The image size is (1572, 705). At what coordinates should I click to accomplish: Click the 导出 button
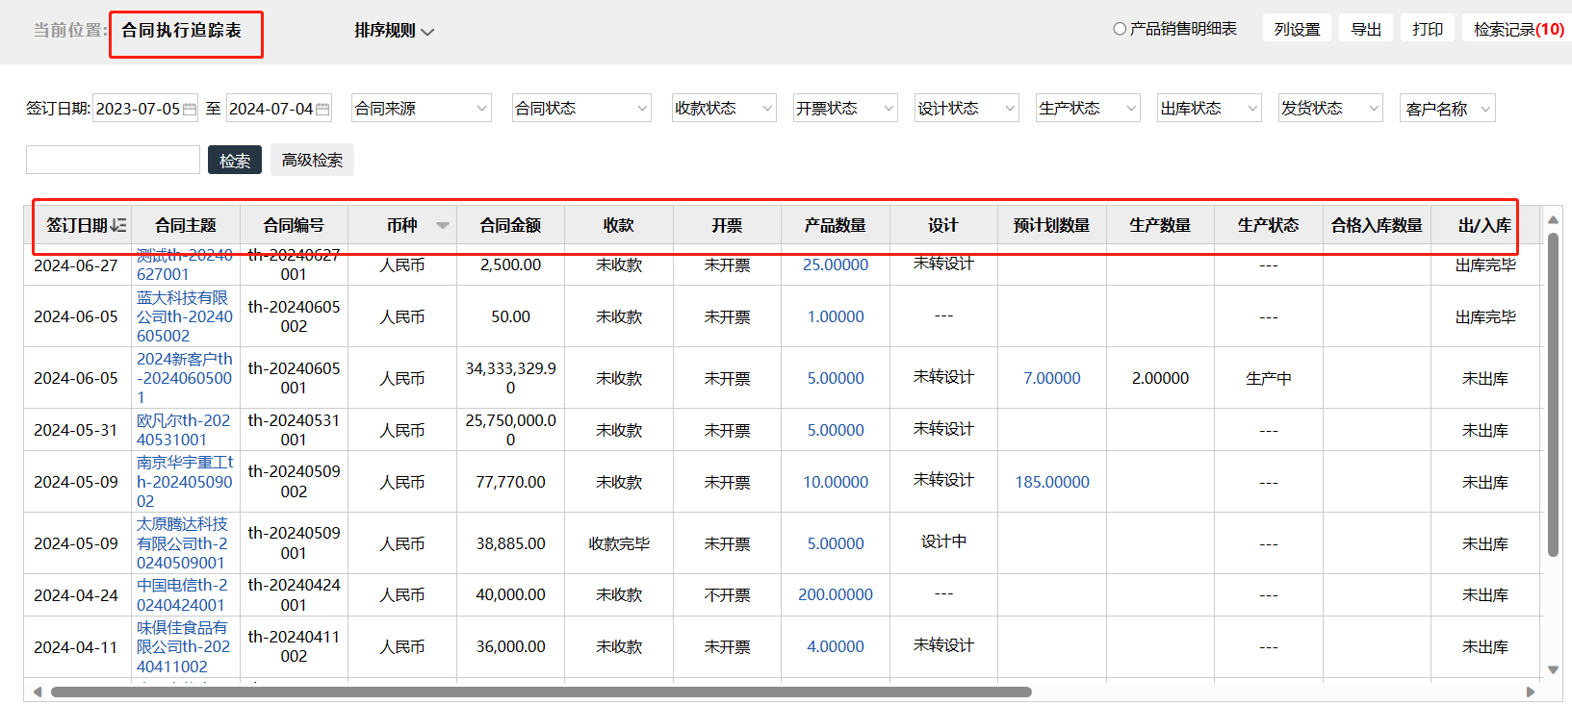coord(1366,29)
